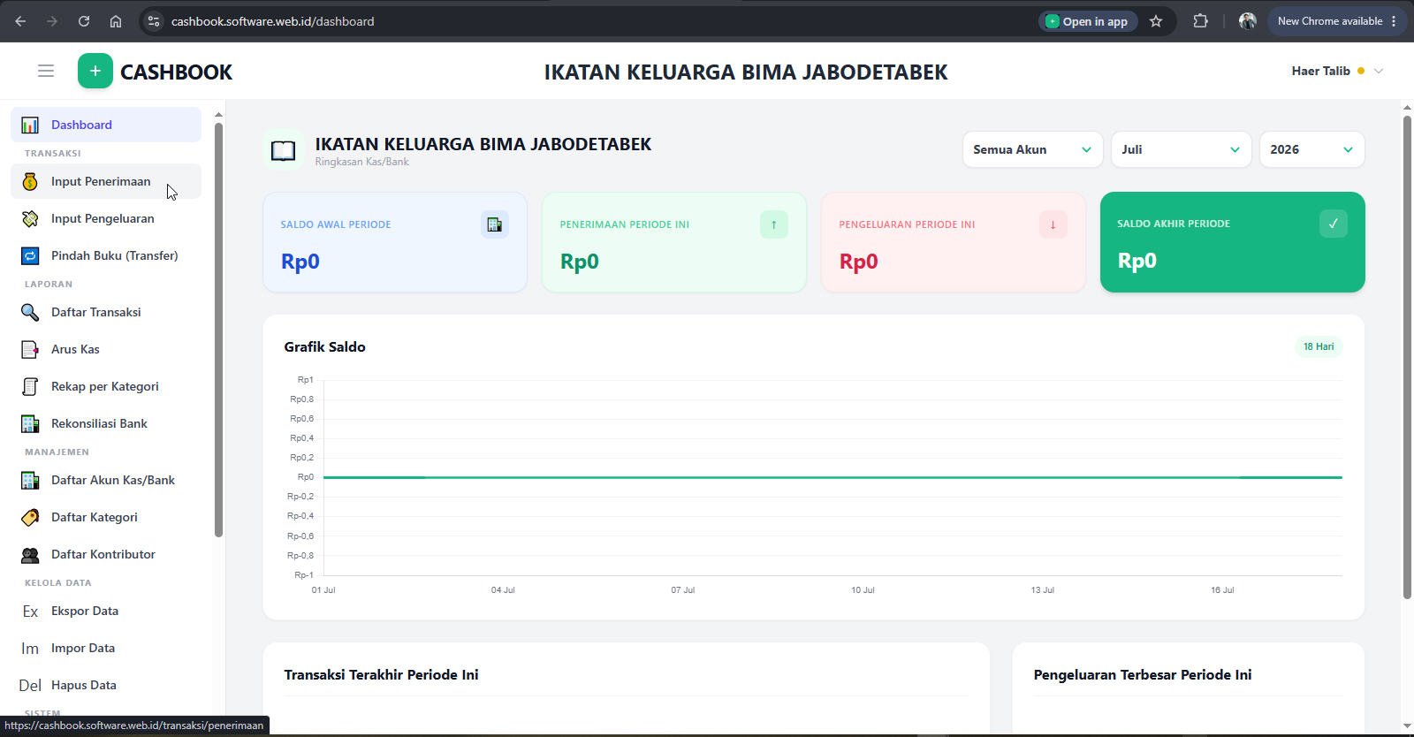Click the Pengeluaran Terbesar Periode Ini heading

click(x=1143, y=674)
